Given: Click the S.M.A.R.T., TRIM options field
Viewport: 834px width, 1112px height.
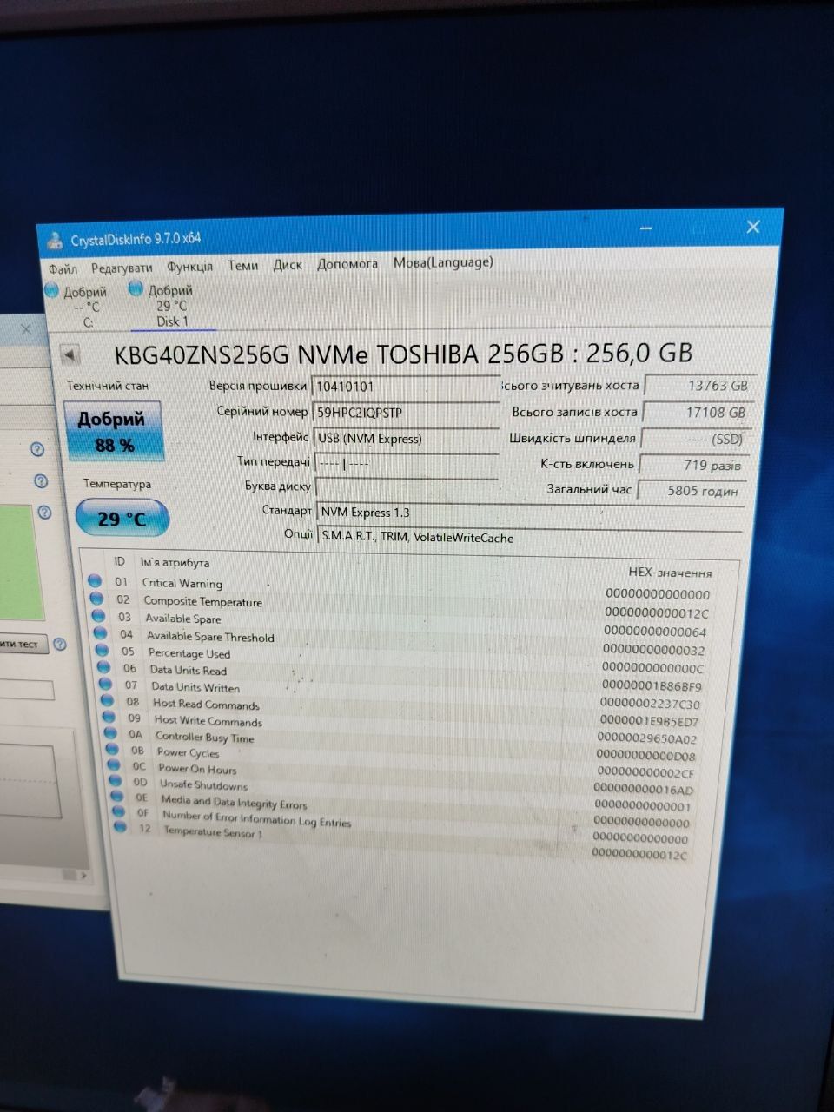Looking at the screenshot, I should (530, 538).
